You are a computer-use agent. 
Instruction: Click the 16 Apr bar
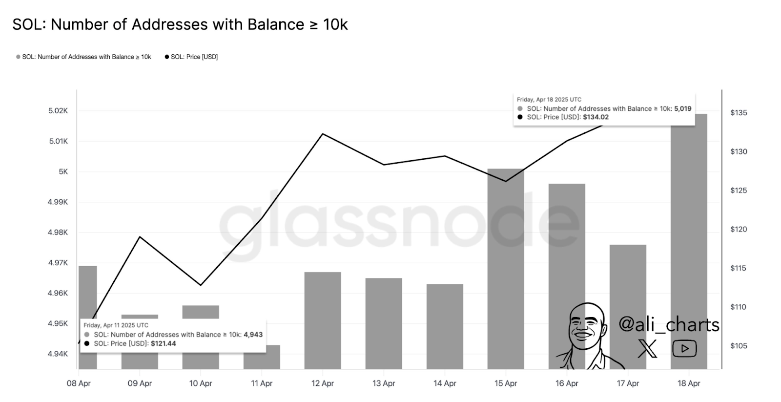[567, 276]
